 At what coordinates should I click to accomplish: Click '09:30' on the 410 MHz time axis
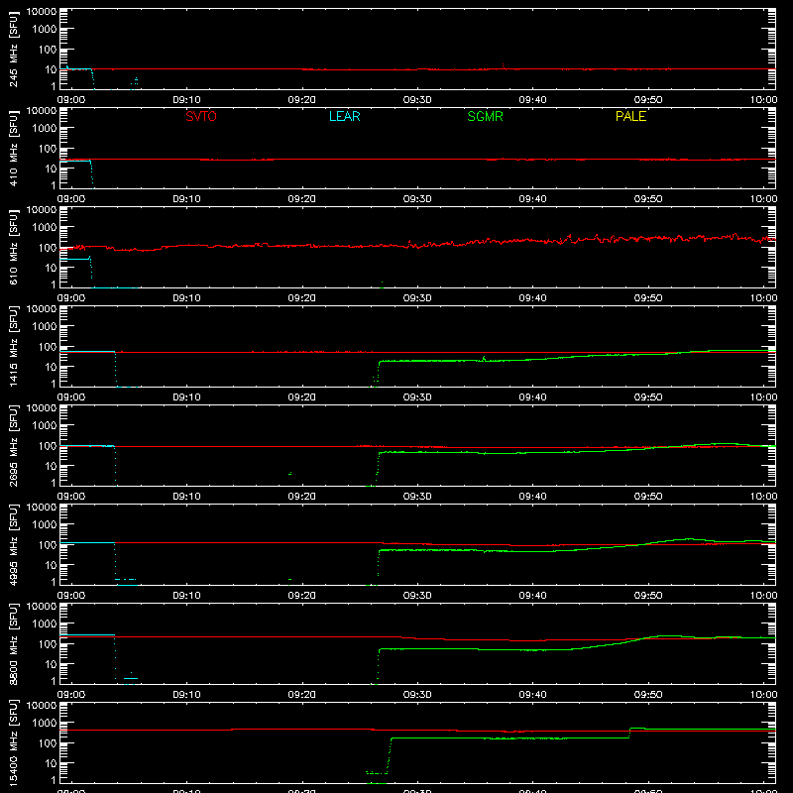tap(417, 199)
